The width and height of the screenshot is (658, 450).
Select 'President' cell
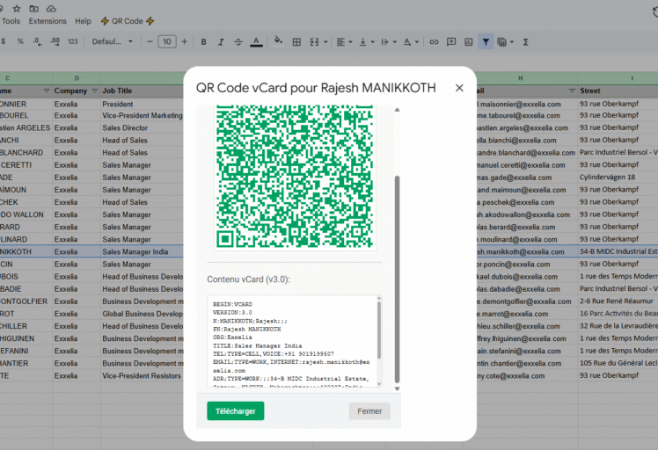coord(143,104)
